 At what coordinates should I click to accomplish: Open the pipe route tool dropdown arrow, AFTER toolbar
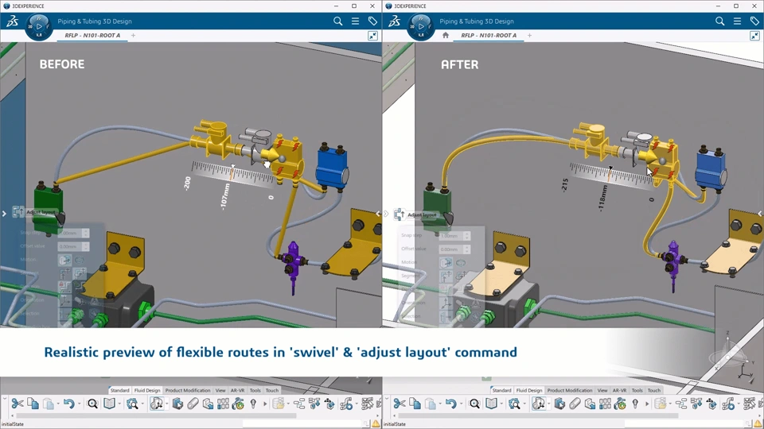(548, 404)
